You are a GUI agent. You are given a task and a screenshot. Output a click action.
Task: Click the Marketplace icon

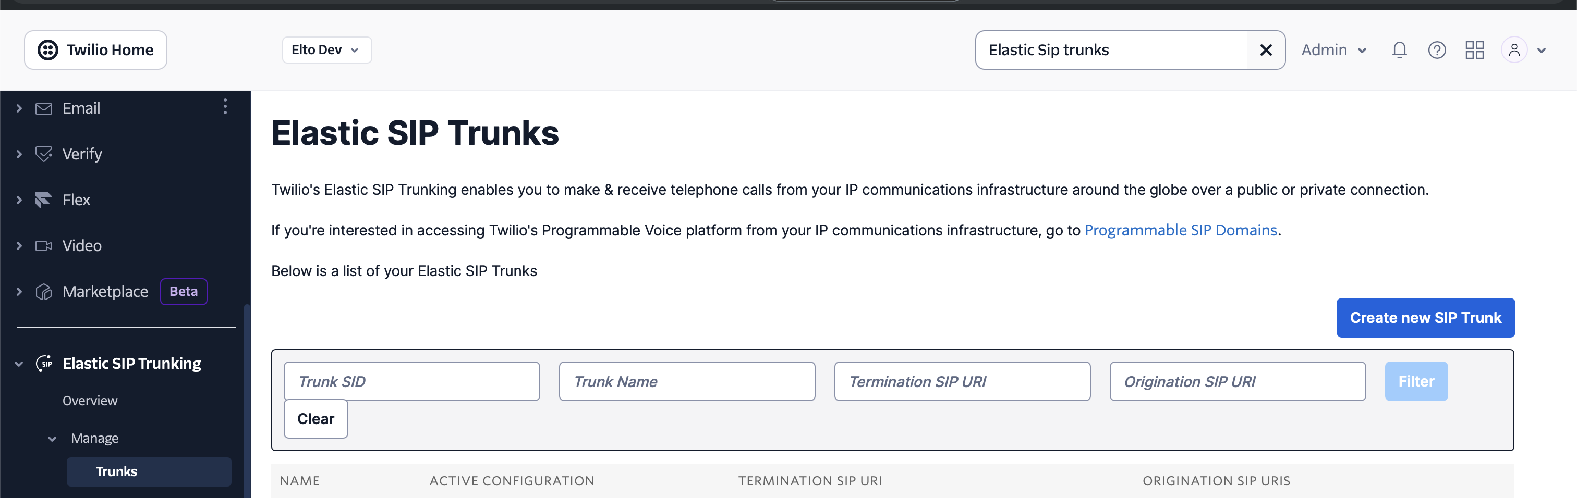(x=43, y=292)
